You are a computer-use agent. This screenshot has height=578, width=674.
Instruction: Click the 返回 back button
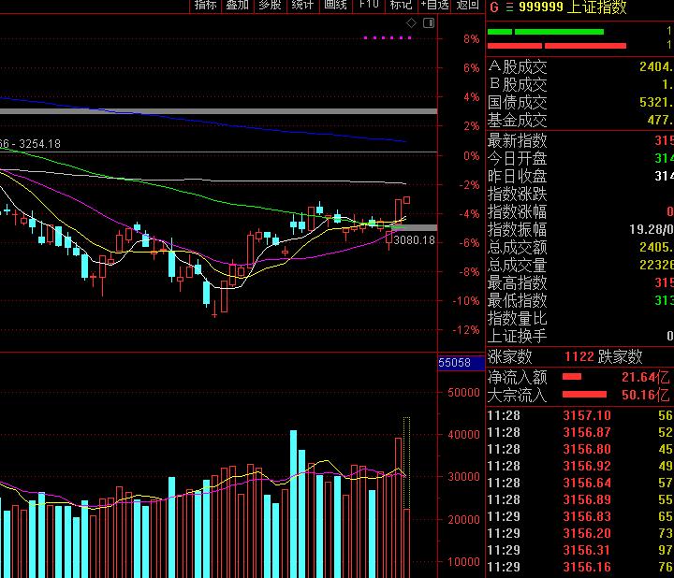(468, 5)
